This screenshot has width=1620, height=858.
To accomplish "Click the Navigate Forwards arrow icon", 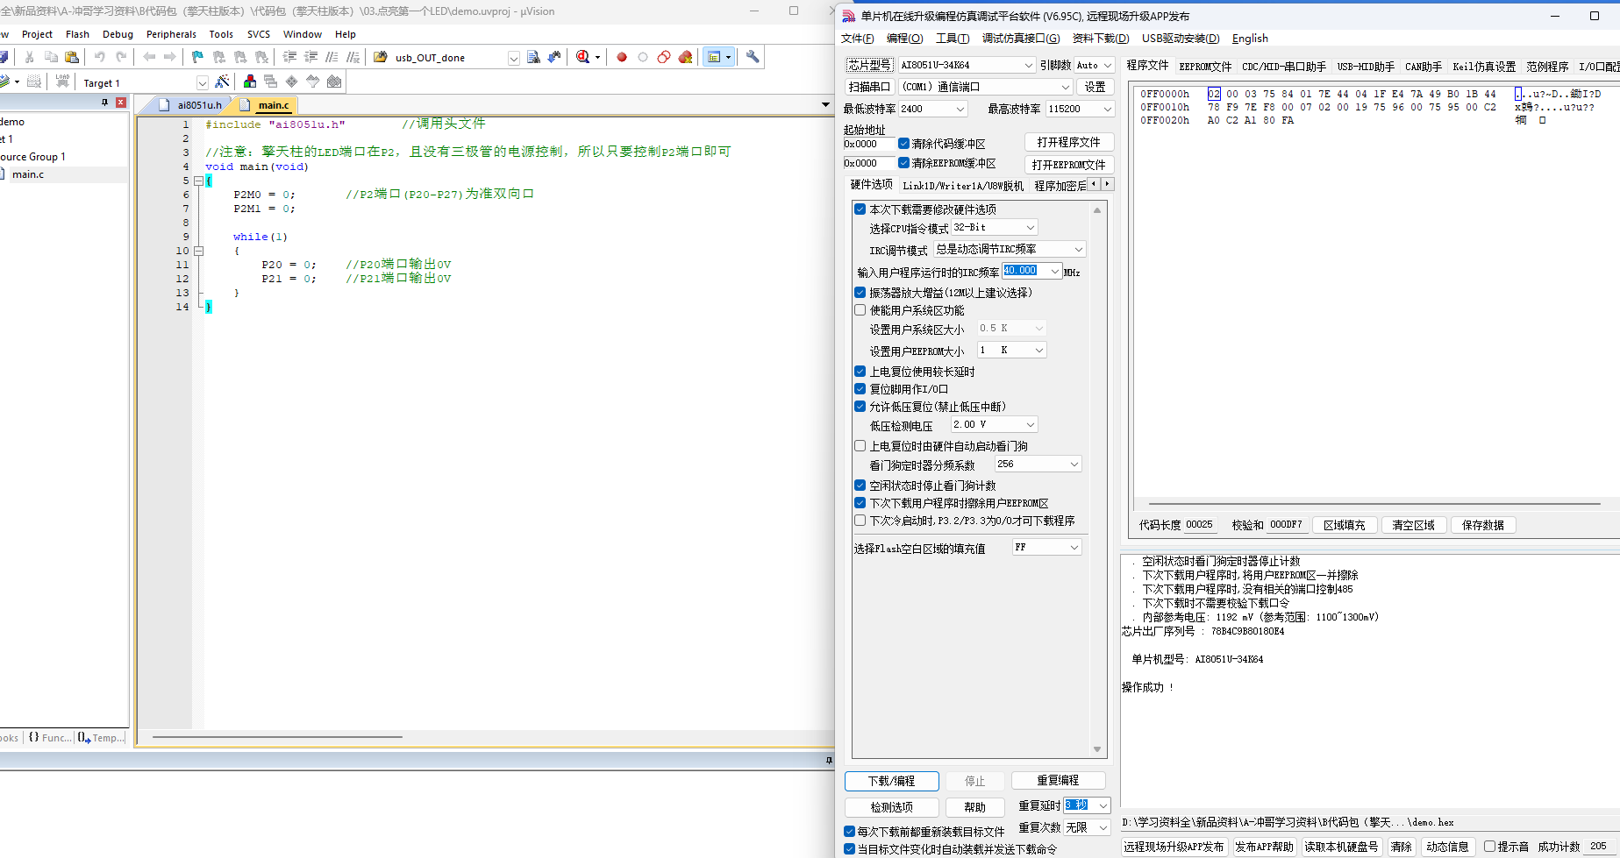I will [170, 57].
